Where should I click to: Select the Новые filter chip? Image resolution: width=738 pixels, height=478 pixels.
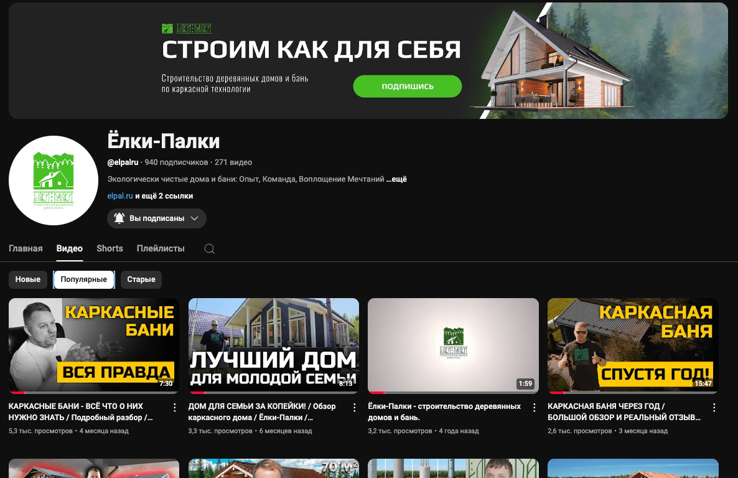(27, 279)
